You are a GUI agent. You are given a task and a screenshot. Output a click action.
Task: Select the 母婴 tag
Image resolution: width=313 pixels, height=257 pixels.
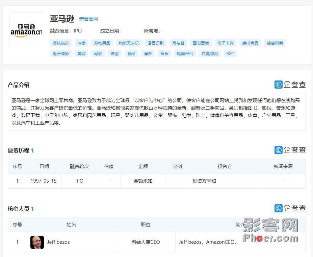tap(98, 53)
